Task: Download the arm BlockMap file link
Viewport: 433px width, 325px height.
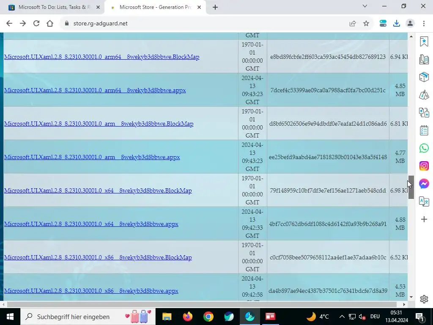Action: click(x=99, y=124)
